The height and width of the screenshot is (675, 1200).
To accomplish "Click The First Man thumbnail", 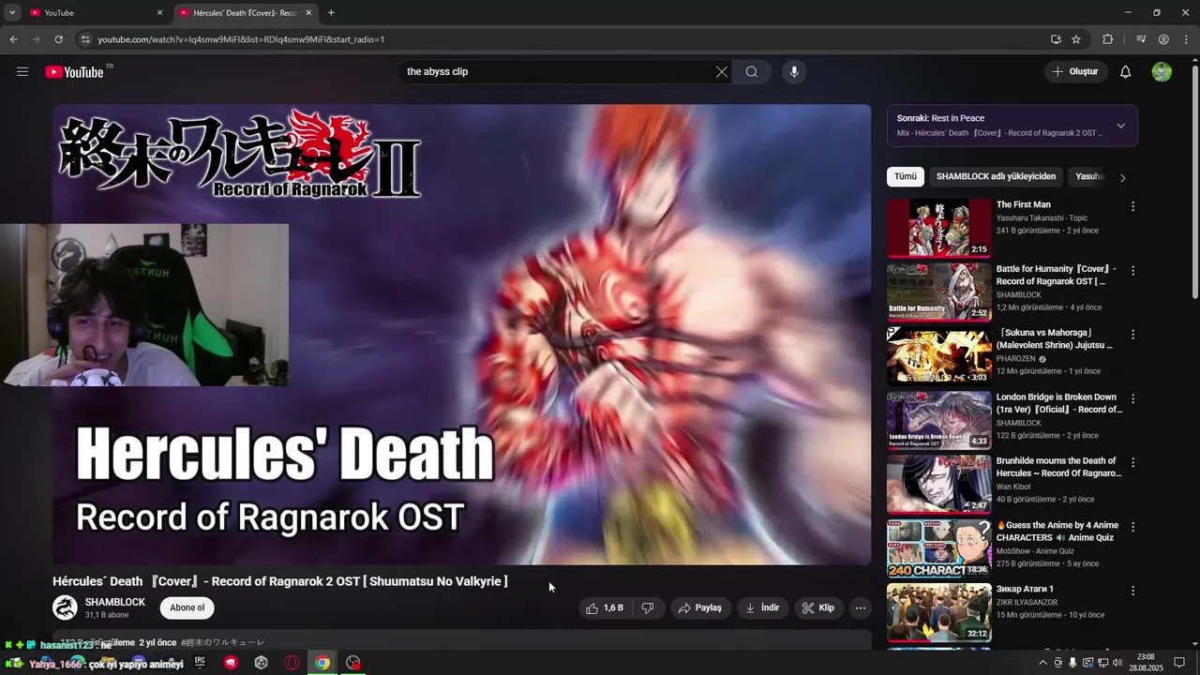I will point(939,227).
